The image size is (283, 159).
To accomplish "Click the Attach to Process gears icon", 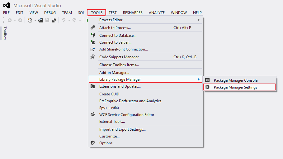I will 93,27.
